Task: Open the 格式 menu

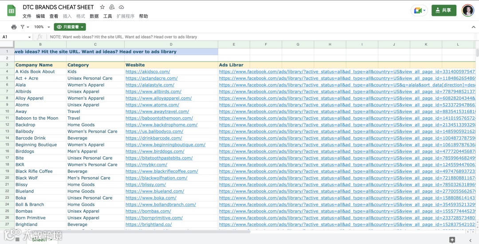Action: 81,16
